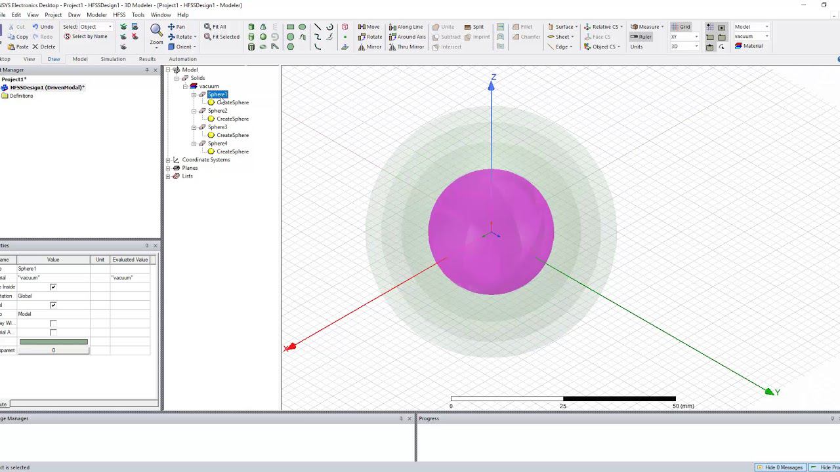Switch to the Simulation ribbon tab
Screen dimensions: 840x472
tap(113, 59)
